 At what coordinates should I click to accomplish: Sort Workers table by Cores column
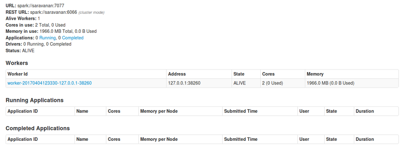click(268, 74)
